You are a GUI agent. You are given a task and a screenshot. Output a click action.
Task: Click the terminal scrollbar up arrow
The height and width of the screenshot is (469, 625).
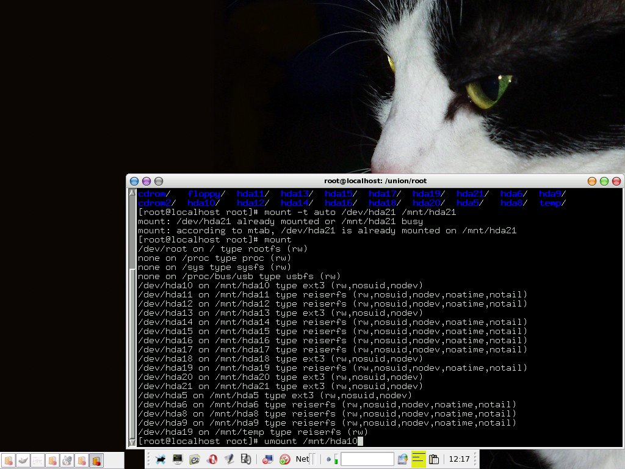(132, 192)
